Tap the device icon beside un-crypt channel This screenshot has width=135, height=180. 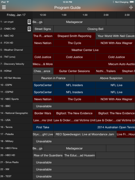pyautogui.click(x=29, y=22)
